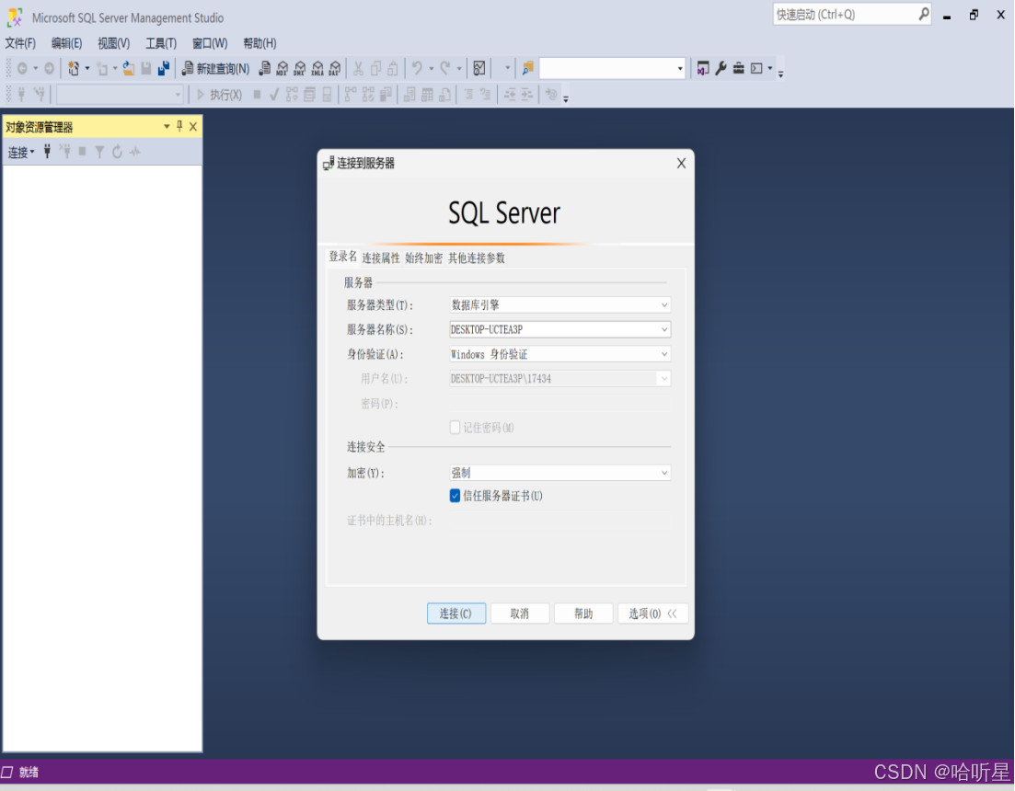
Task: Click the MDX query icon
Action: [x=283, y=69]
